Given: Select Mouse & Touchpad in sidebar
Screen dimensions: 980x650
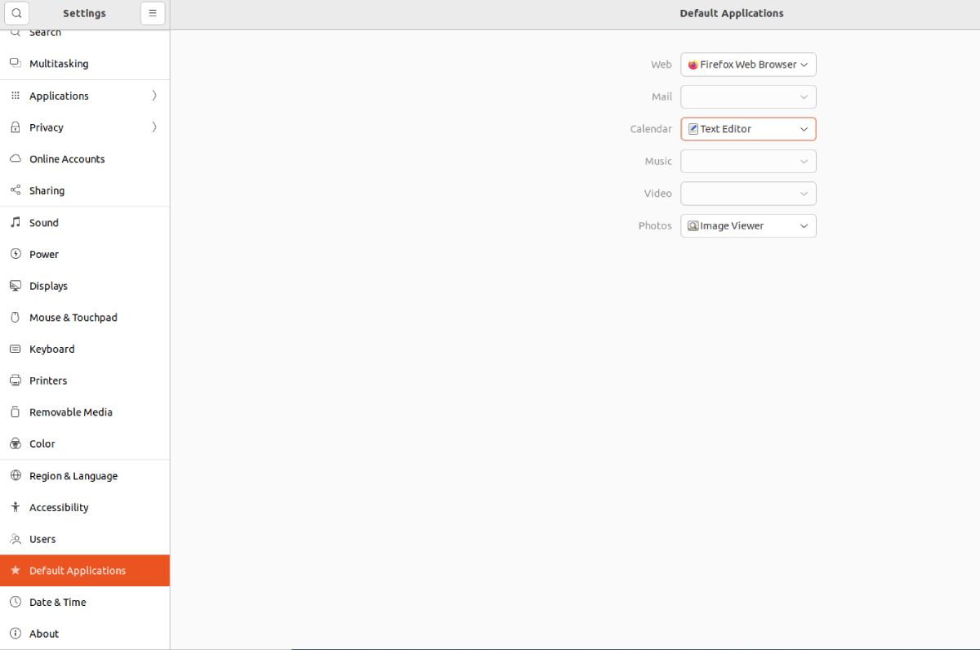Looking at the screenshot, I should click(x=85, y=318).
